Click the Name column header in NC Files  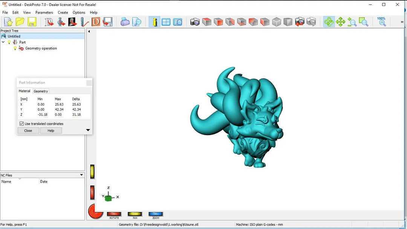[x=20, y=181]
